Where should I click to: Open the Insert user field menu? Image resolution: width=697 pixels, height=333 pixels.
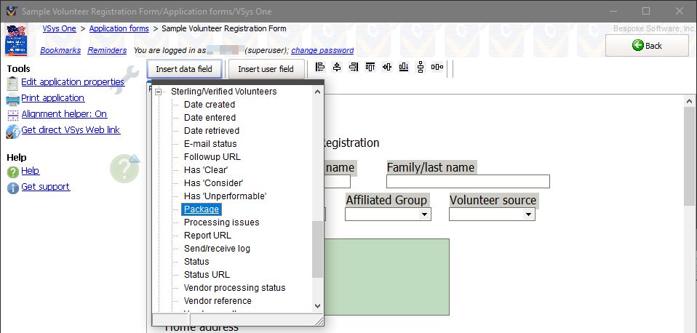click(266, 69)
